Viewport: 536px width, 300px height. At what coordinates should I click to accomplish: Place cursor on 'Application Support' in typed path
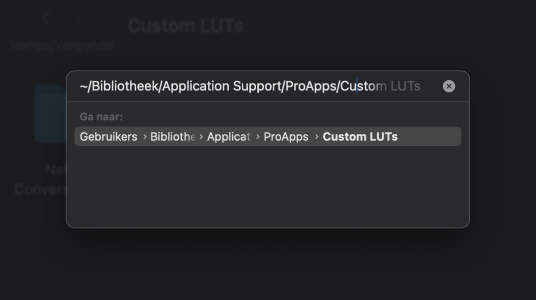point(222,86)
